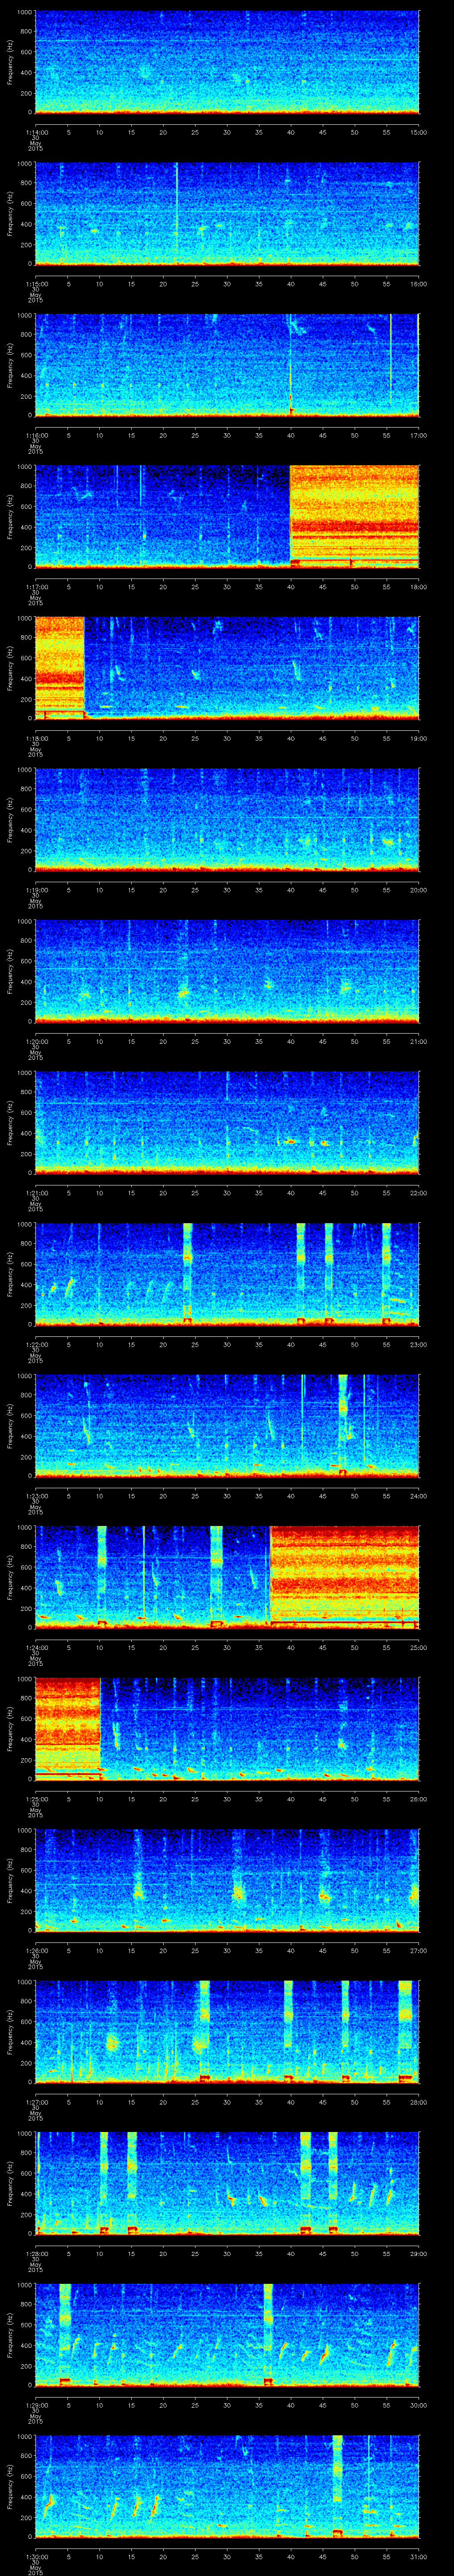Select the spectrogram panel starting at 1:24:00

pyautogui.click(x=227, y=1577)
